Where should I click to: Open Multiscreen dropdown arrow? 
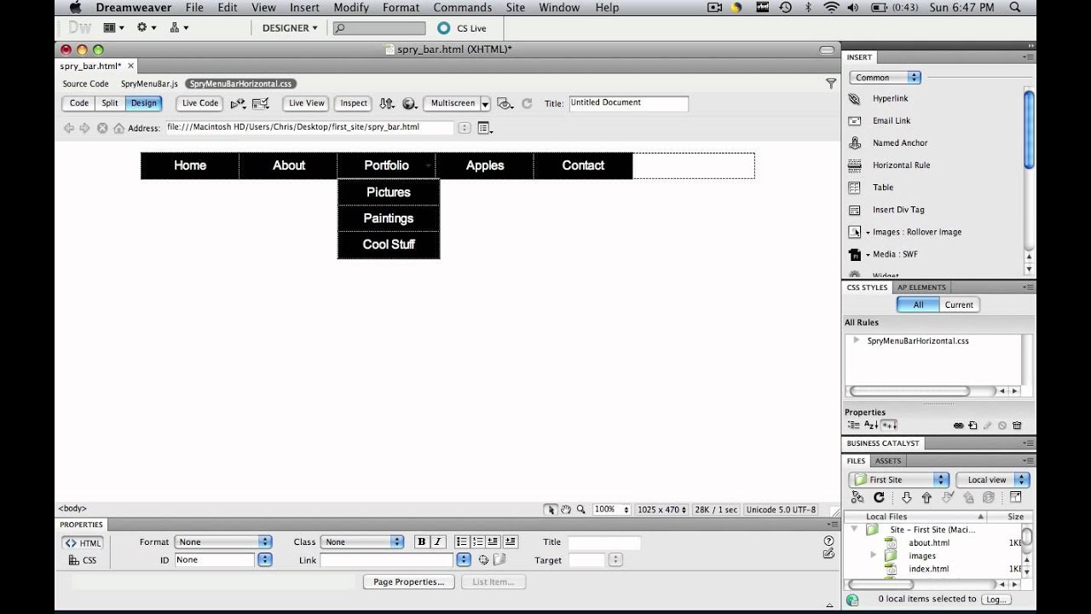pos(485,104)
